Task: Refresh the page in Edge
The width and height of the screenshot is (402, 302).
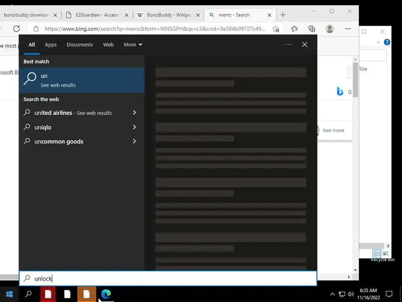Action: (x=16, y=28)
